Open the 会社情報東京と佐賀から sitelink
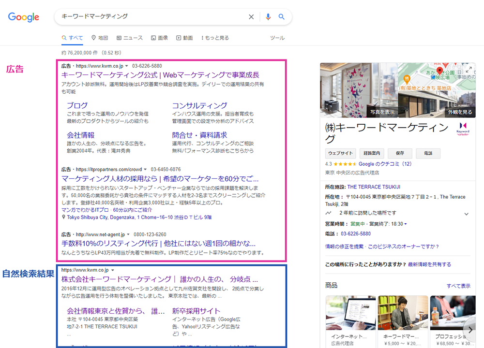The height and width of the screenshot is (348, 484). click(x=116, y=311)
